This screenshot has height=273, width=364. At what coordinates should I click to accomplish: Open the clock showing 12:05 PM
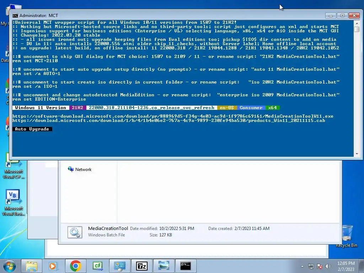[346, 266]
